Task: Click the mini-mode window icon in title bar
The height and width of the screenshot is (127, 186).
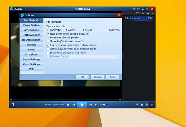Action: click(138, 9)
